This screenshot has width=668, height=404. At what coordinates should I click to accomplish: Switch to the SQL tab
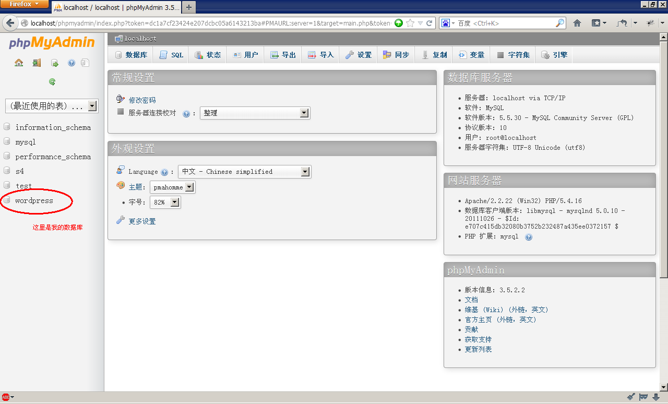pyautogui.click(x=171, y=55)
